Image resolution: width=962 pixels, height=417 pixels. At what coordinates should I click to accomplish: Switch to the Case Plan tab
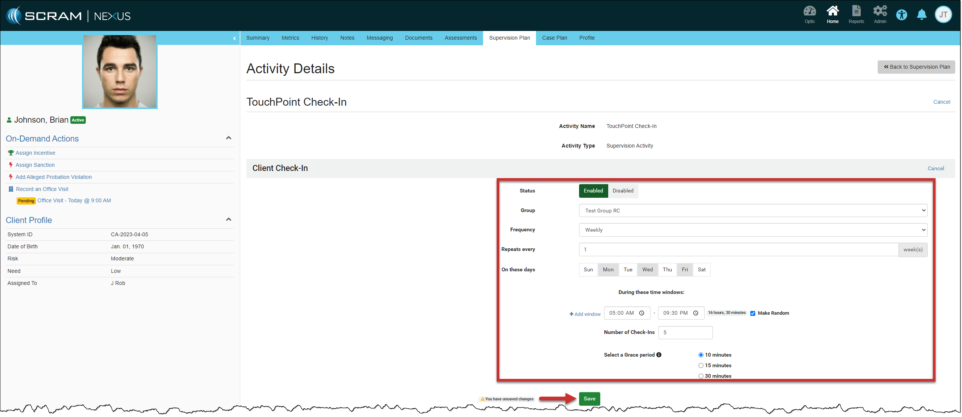[555, 38]
